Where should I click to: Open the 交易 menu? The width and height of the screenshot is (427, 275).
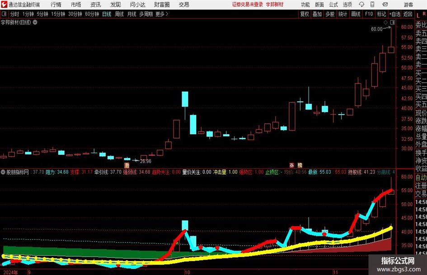184,5
